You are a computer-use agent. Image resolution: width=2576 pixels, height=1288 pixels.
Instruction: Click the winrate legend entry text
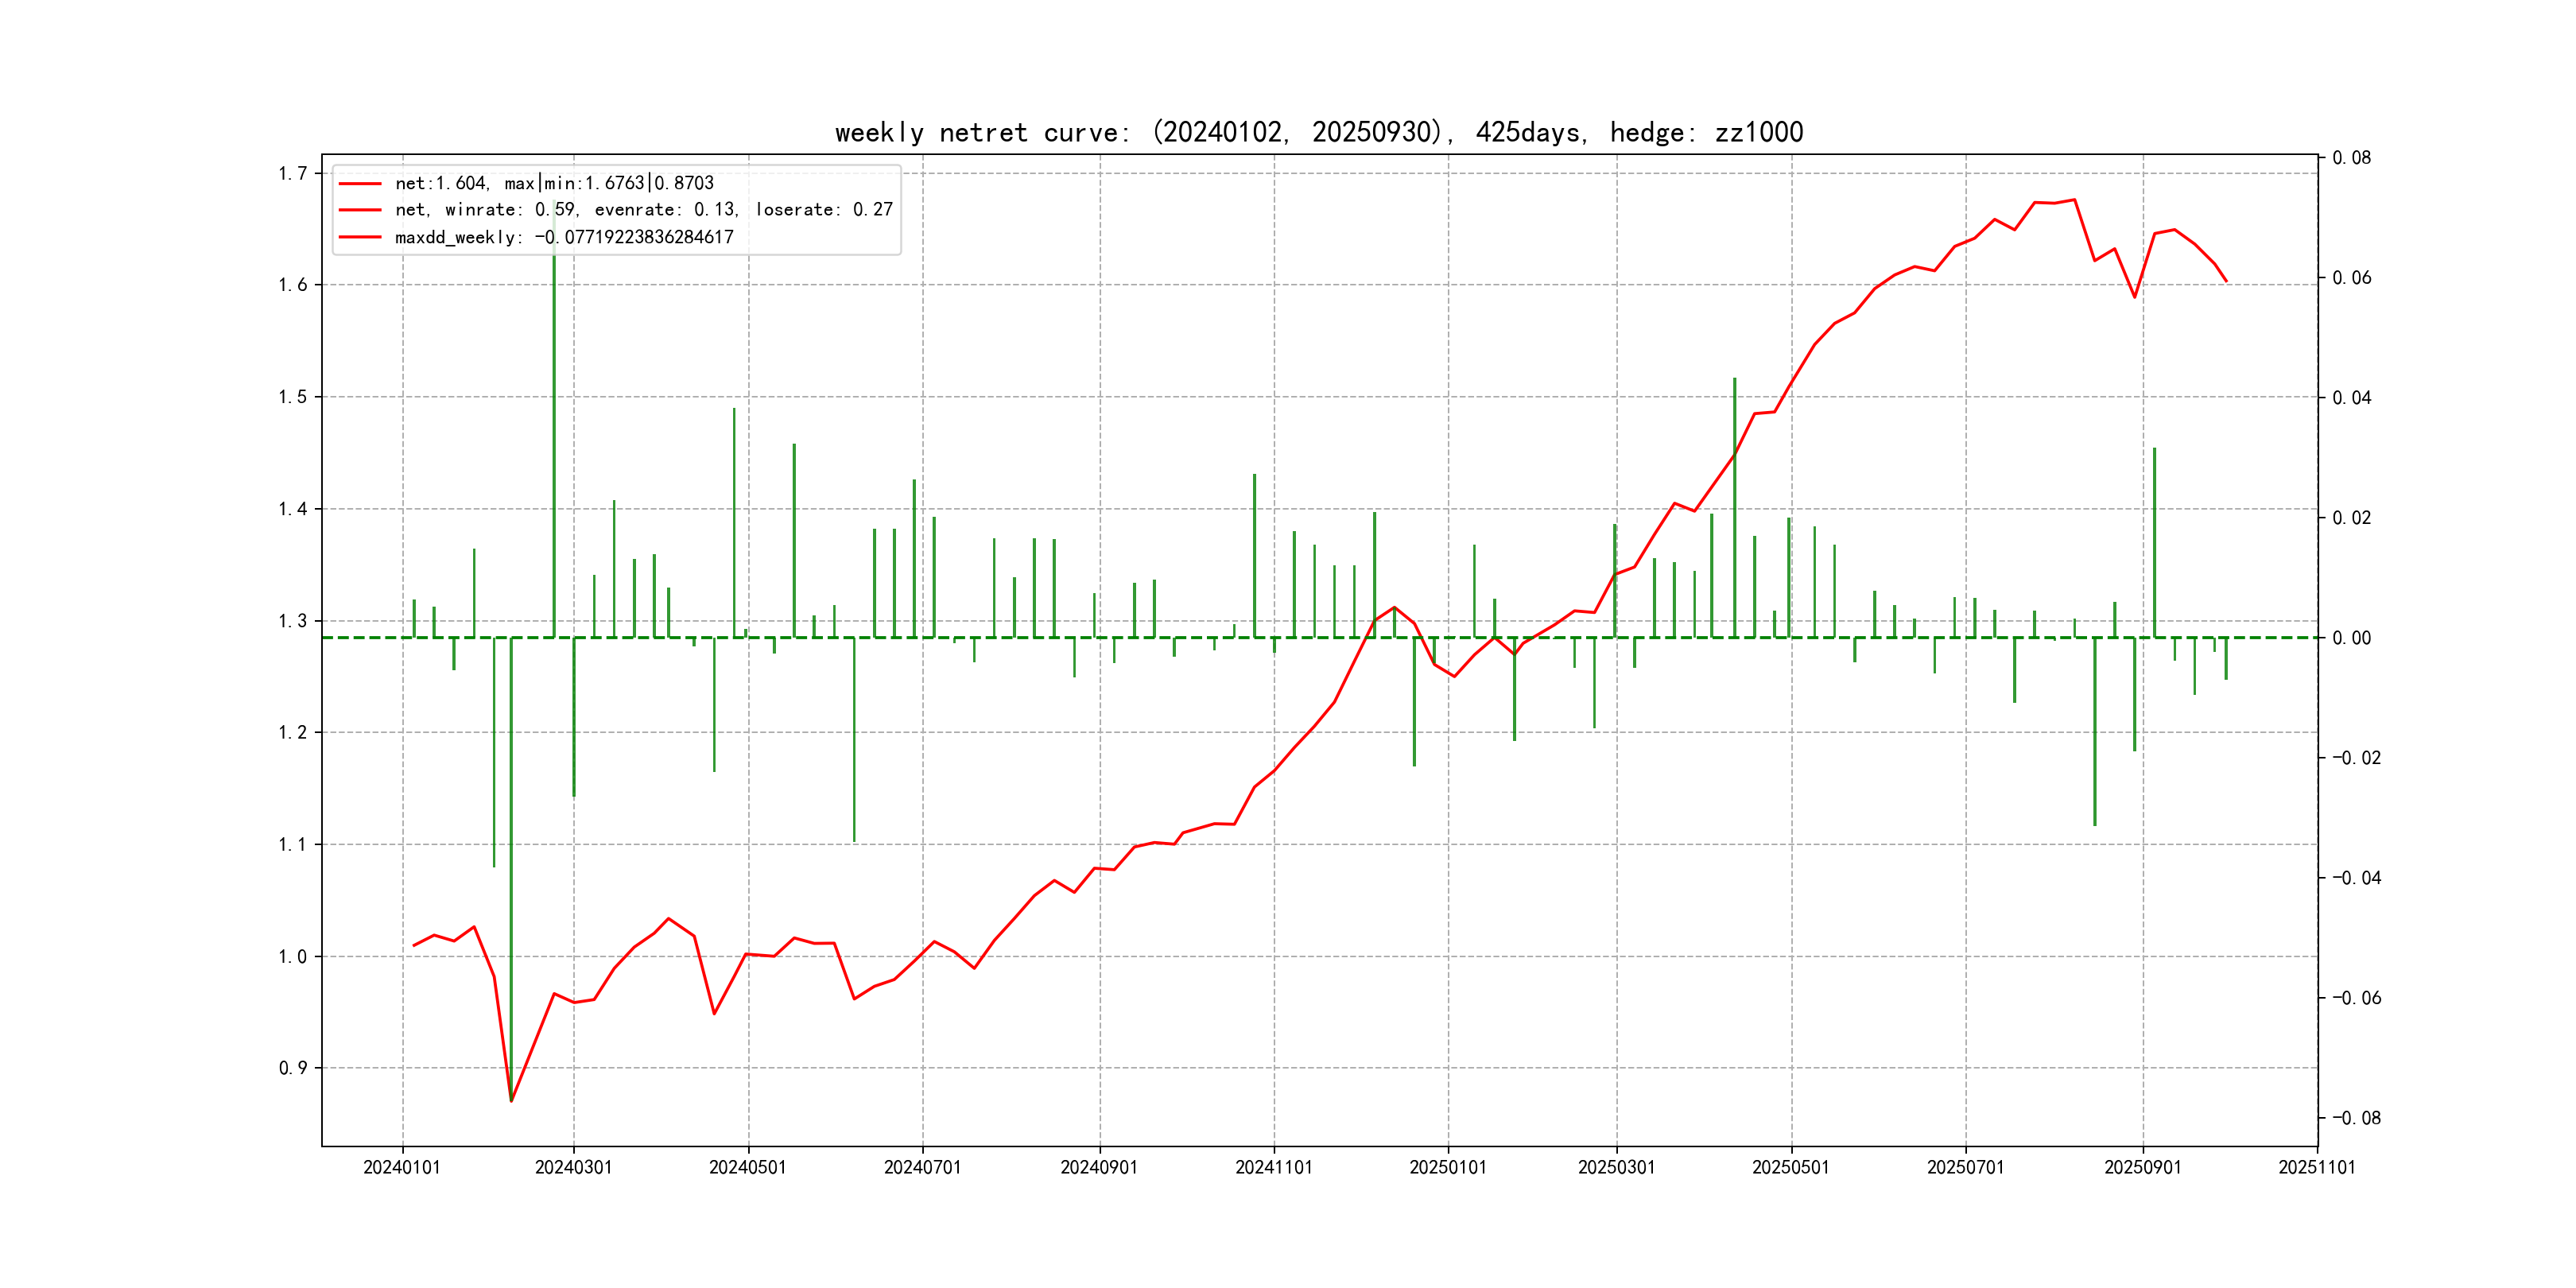643,209
